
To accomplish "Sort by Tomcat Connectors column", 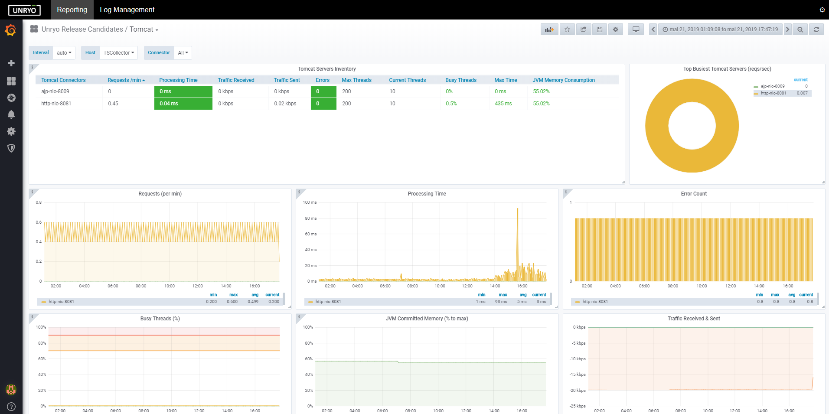I will tap(63, 80).
